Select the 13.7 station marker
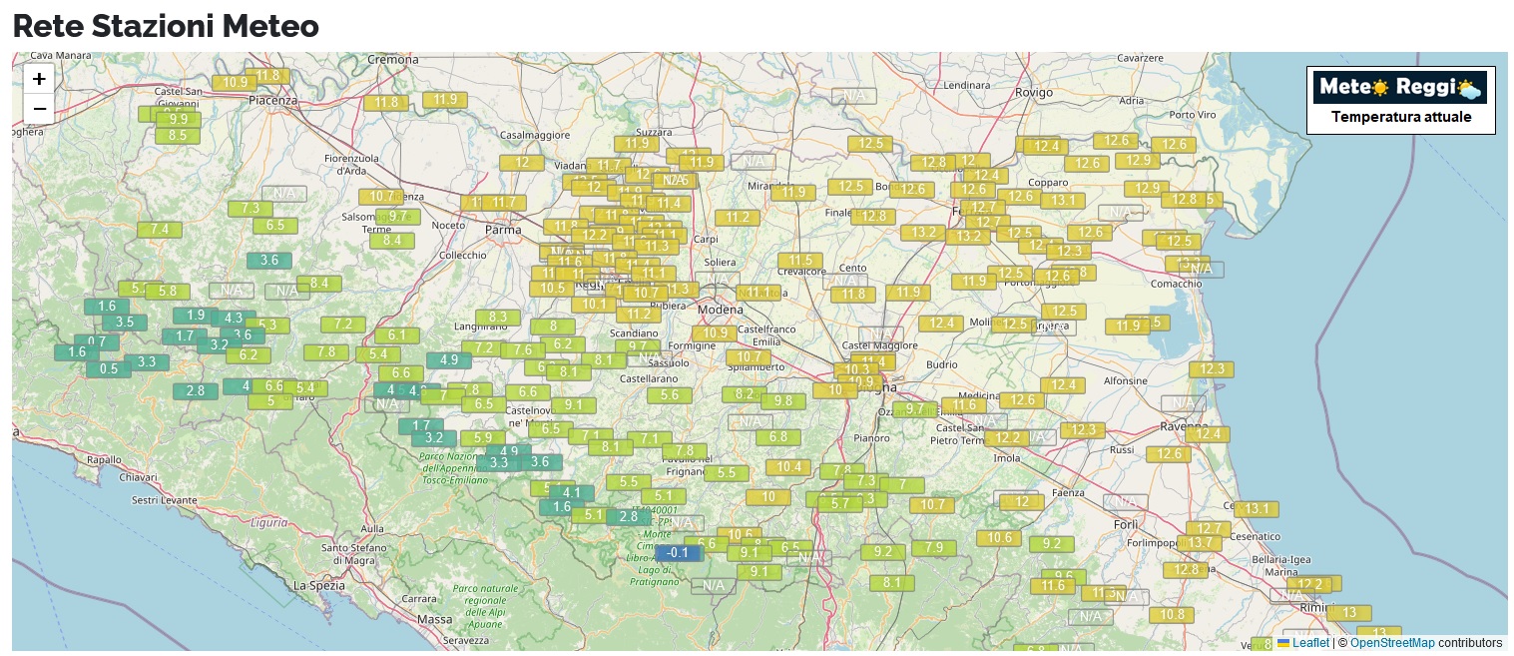The image size is (1514, 656). [x=1200, y=543]
